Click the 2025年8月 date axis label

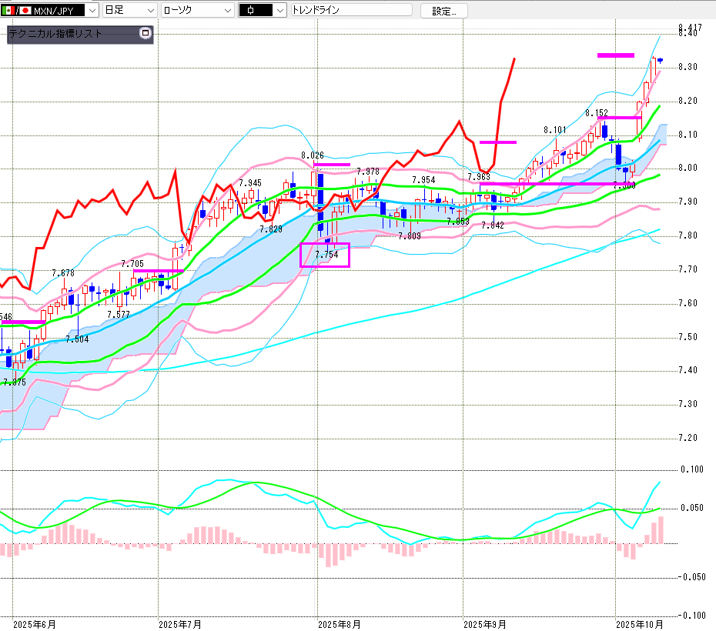(x=339, y=624)
